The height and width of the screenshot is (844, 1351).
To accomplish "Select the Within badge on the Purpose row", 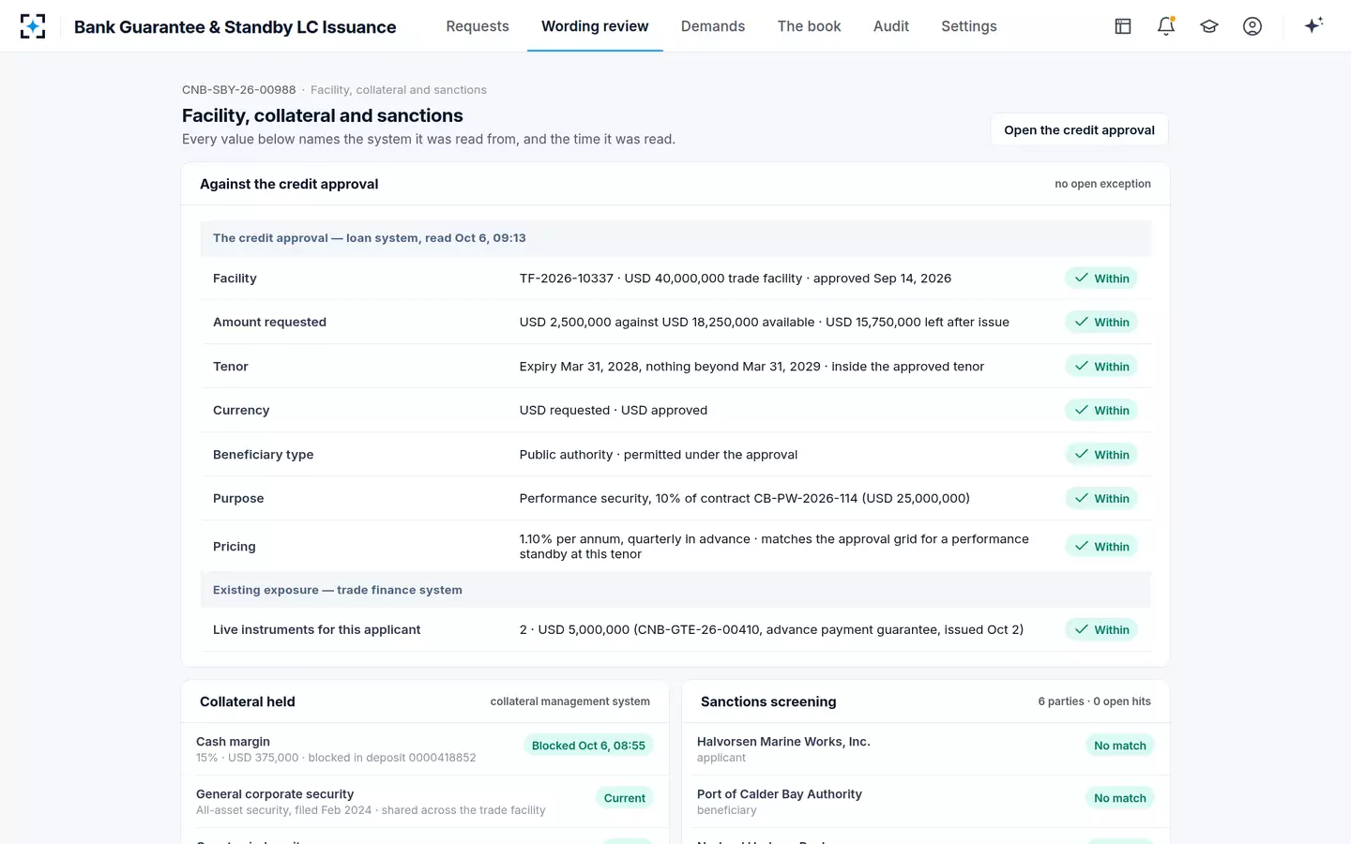I will click(1101, 499).
